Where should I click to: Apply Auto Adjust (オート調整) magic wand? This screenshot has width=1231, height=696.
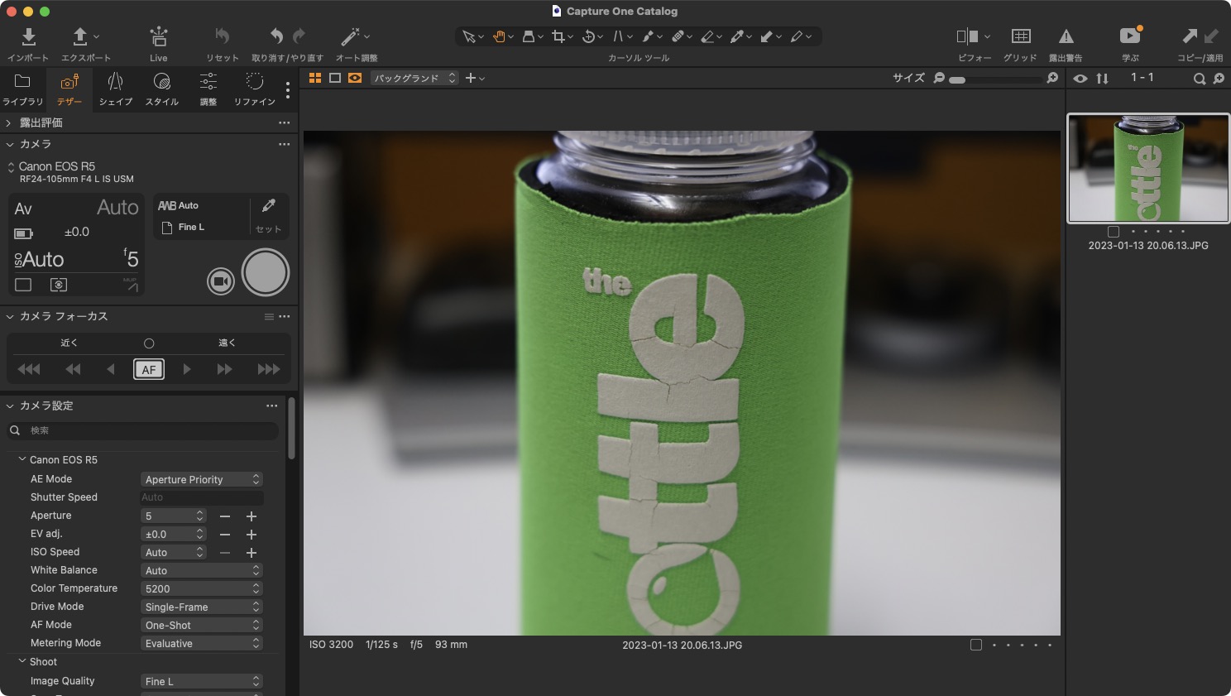click(x=351, y=36)
